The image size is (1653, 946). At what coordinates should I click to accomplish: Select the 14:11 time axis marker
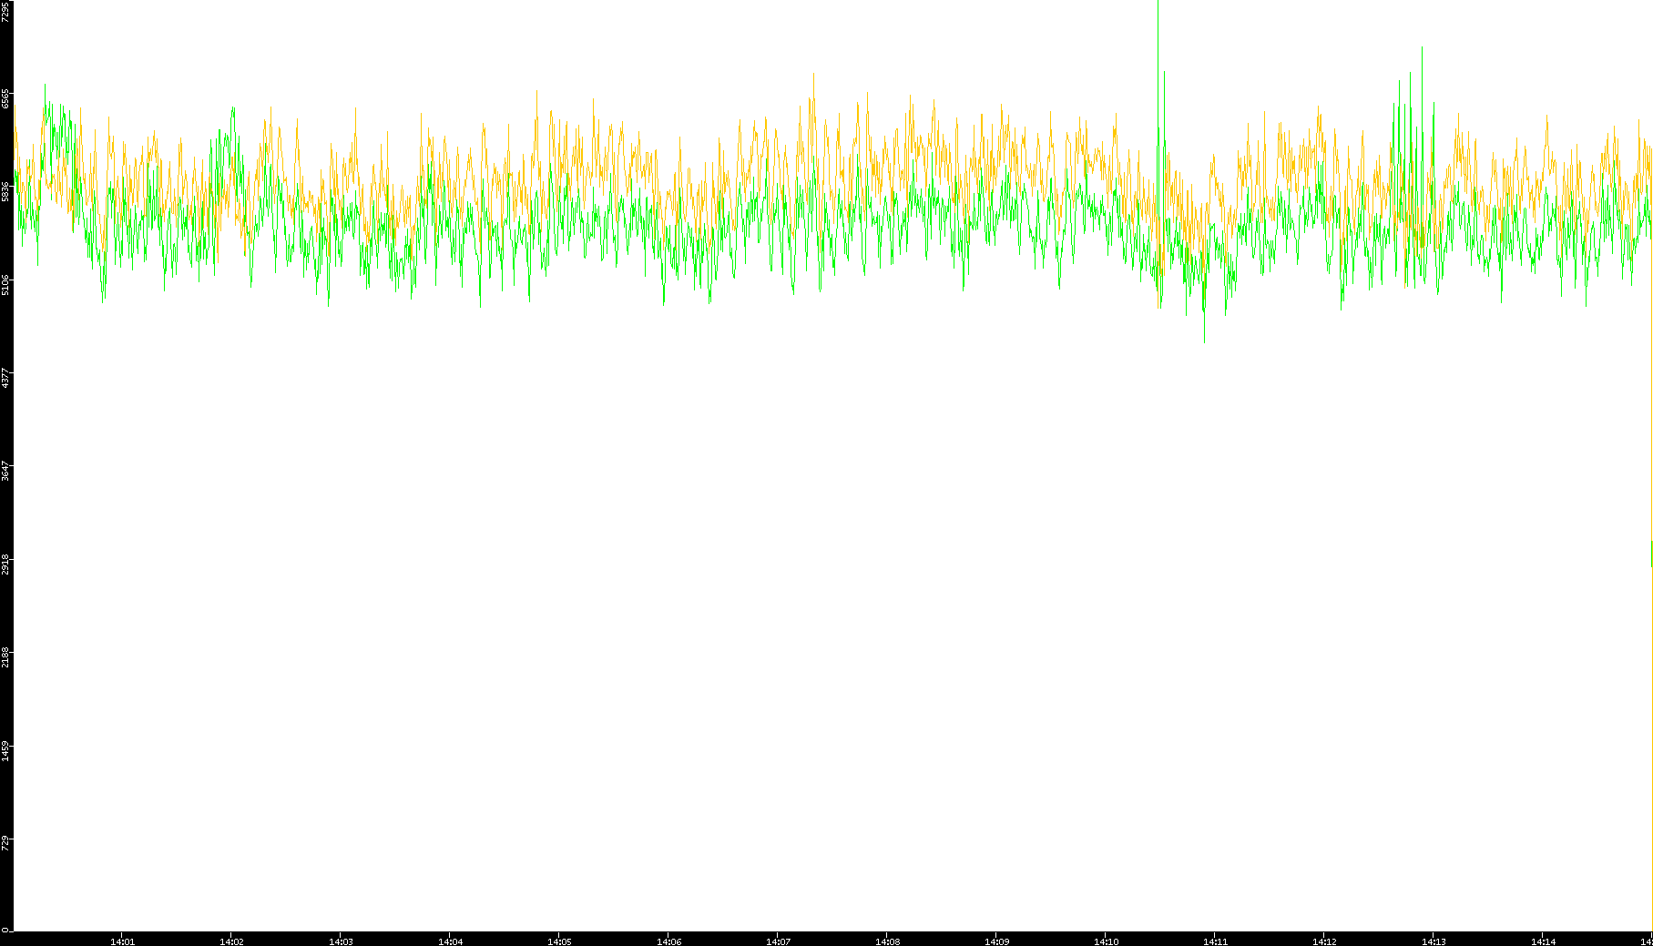pyautogui.click(x=1215, y=941)
